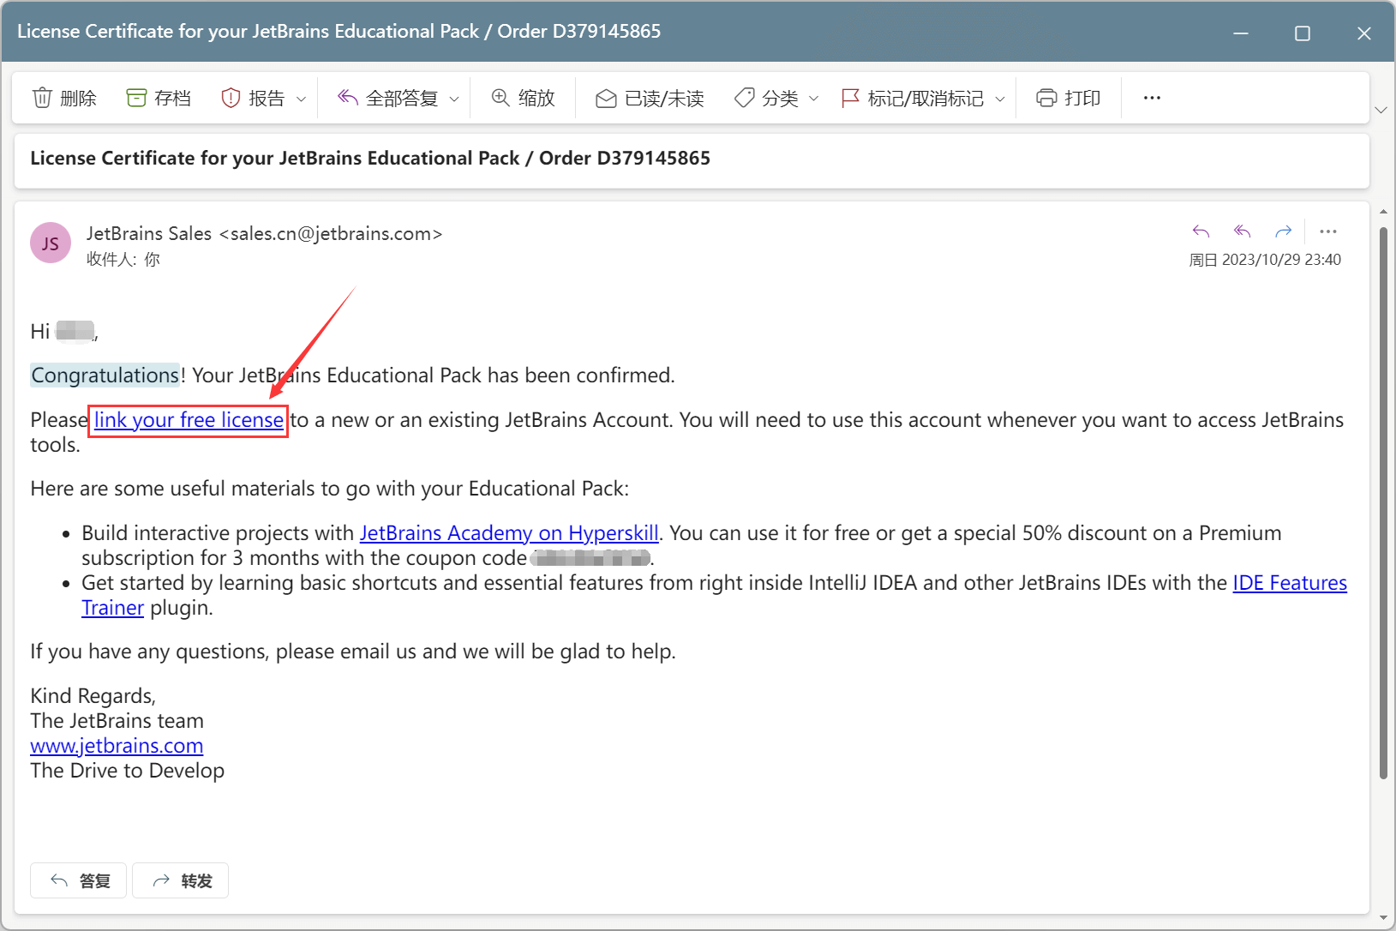Viewport: 1396px width, 931px height.
Task: Open the toolbar more options ellipsis
Action: (x=1152, y=98)
